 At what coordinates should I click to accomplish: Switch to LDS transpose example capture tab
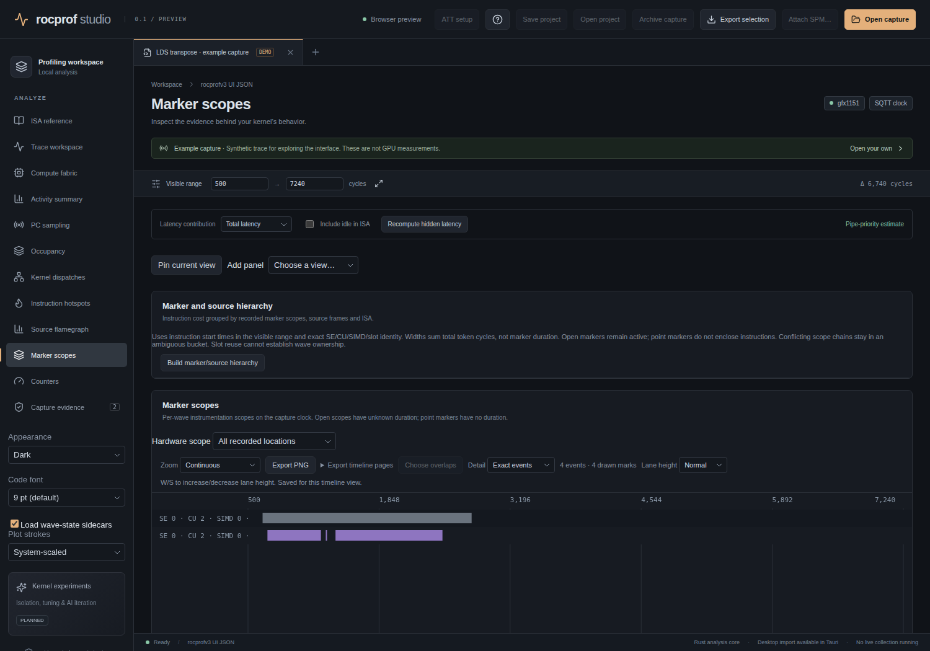[218, 53]
